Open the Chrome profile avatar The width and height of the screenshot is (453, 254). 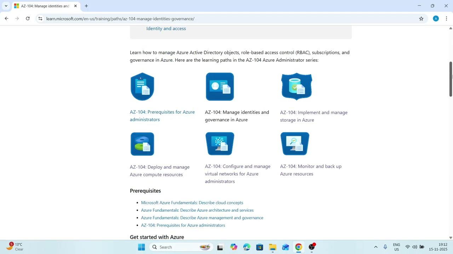coord(436,19)
